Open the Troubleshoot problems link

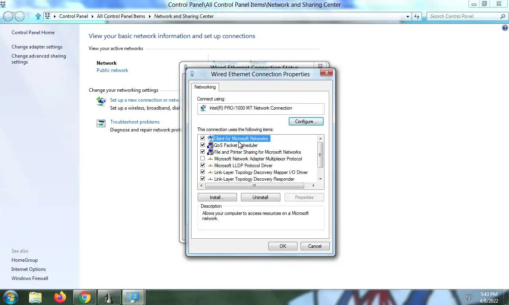point(135,122)
